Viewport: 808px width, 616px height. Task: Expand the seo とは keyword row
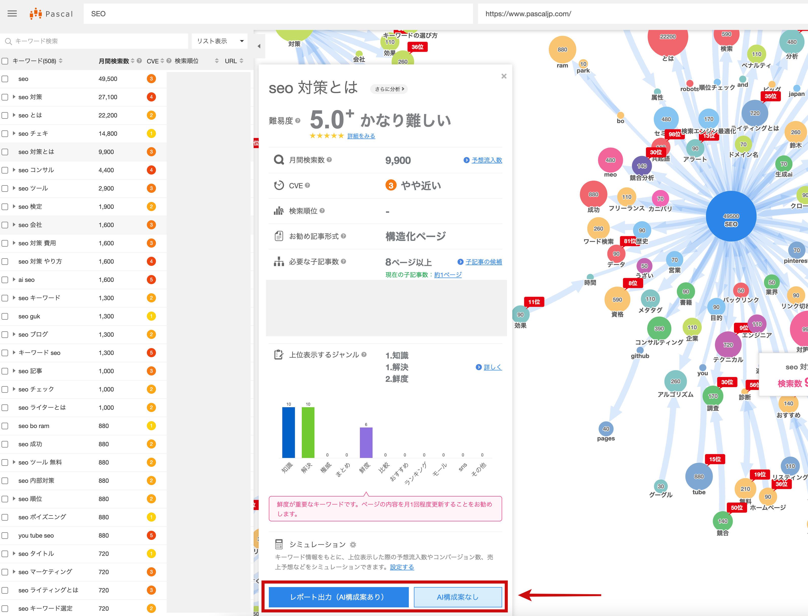14,115
